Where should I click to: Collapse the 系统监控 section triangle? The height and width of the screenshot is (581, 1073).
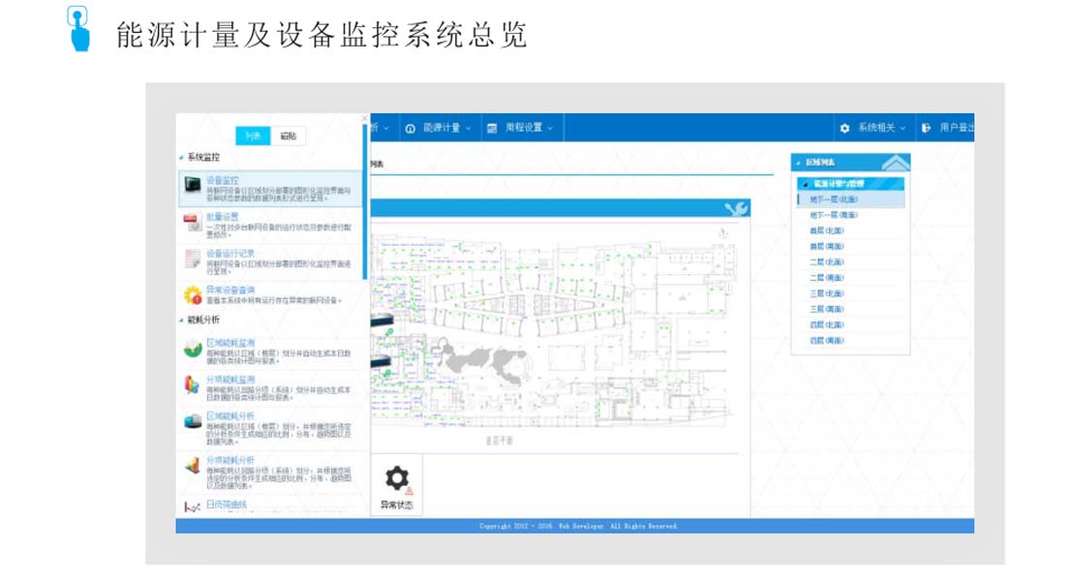coord(181,158)
